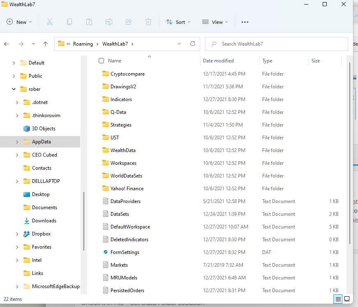Viewport: 358px width, 307px height.
Task: Click the Paste clipboard icon
Action: pyautogui.click(x=89, y=22)
